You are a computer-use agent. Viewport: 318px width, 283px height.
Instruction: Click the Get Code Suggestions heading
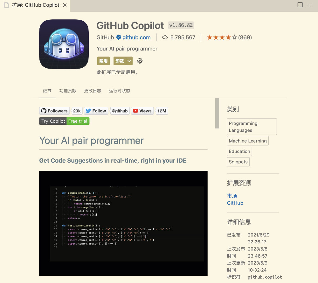pyautogui.click(x=113, y=160)
